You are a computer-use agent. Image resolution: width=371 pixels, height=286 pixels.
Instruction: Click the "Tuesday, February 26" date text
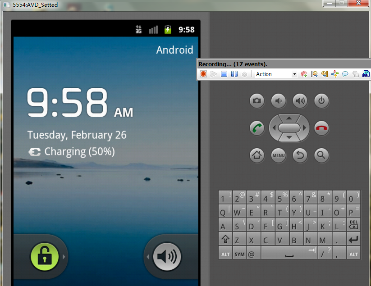coord(77,135)
